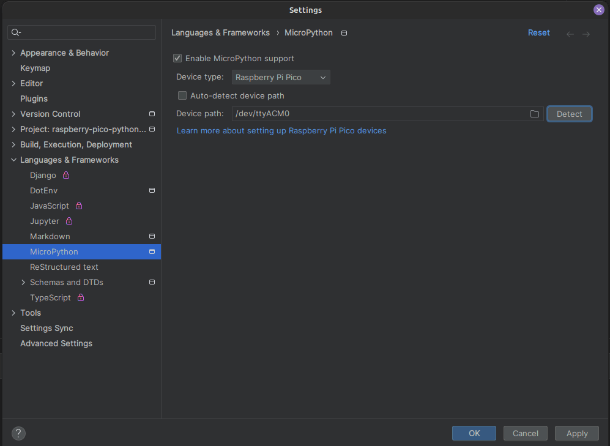Image resolution: width=610 pixels, height=446 pixels.
Task: Select ReStructured text settings page
Action: pyautogui.click(x=64, y=267)
